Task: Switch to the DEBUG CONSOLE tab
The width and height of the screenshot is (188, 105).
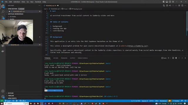Action: pyautogui.click(x=83, y=58)
